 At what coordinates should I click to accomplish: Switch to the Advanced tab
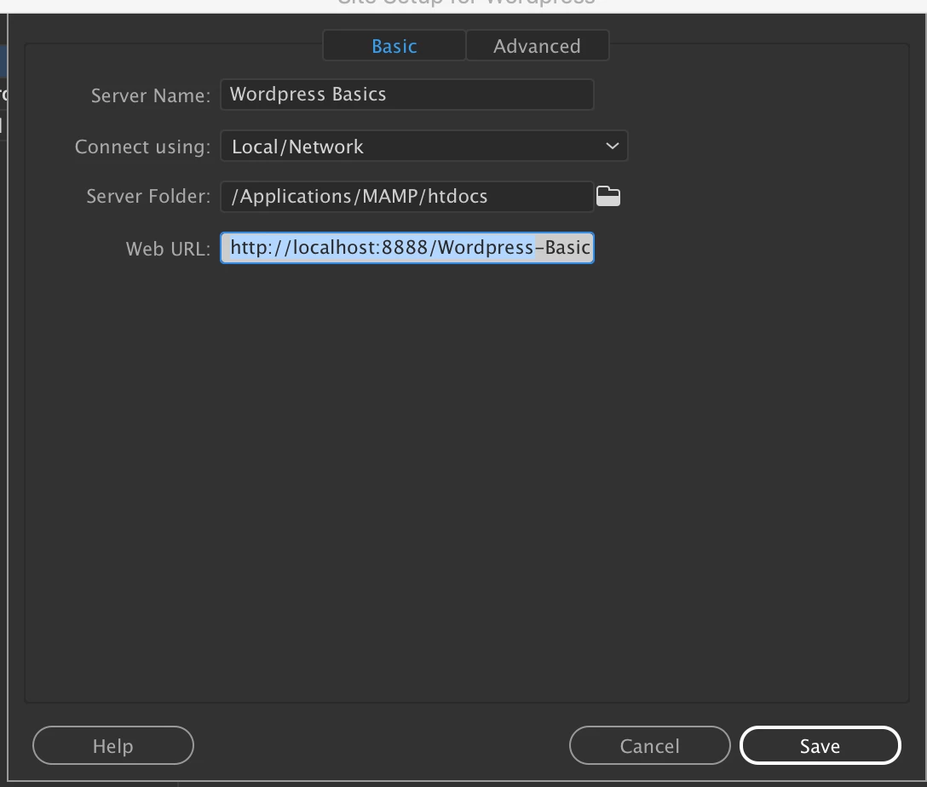pyautogui.click(x=538, y=46)
